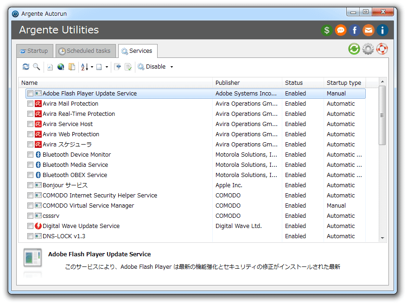Click the Bluetooth OBEX Service icon
The width and height of the screenshot is (407, 304).
coord(38,175)
